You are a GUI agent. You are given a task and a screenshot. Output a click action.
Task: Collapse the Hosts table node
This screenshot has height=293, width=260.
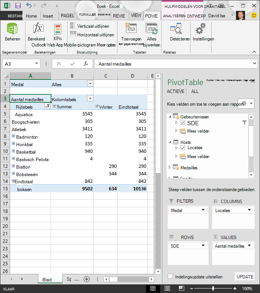pyautogui.click(x=170, y=142)
